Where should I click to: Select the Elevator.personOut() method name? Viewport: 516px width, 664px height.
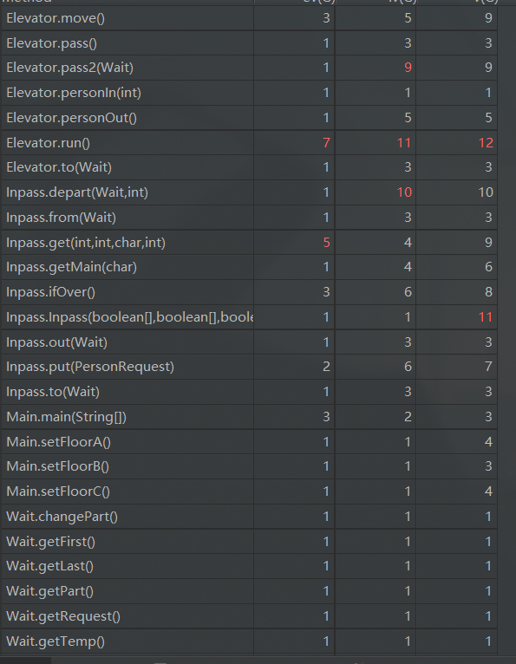[72, 118]
